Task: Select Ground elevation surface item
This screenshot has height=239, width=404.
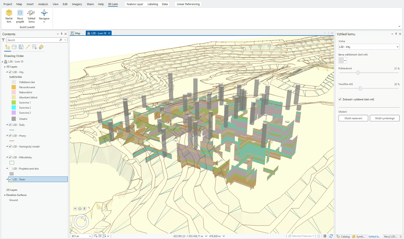Action: click(x=13, y=200)
